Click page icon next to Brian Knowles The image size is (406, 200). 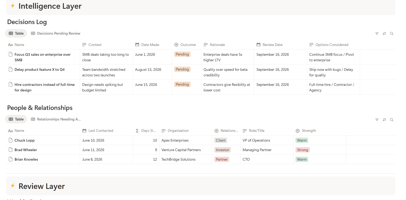click(x=11, y=159)
